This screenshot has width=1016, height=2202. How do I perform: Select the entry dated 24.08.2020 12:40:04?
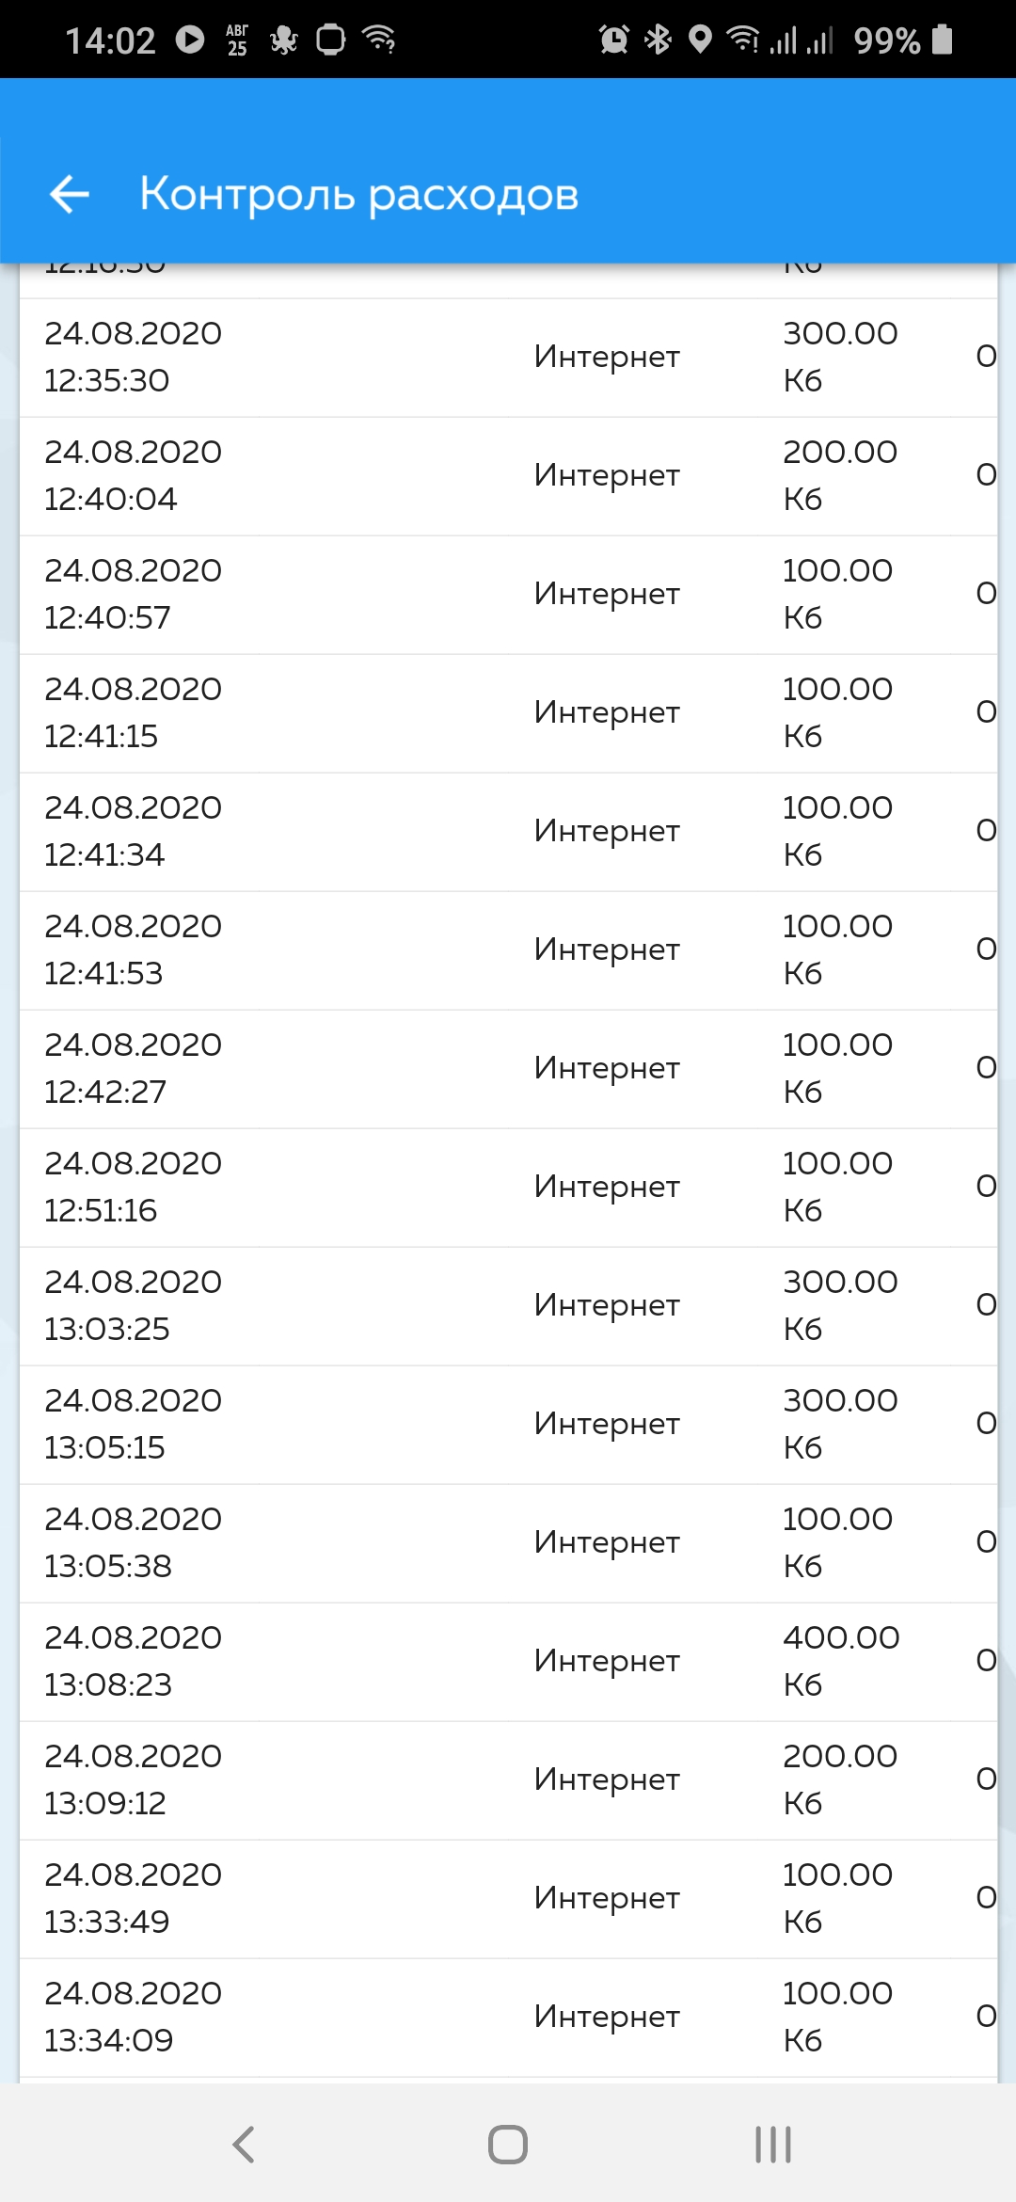[509, 476]
